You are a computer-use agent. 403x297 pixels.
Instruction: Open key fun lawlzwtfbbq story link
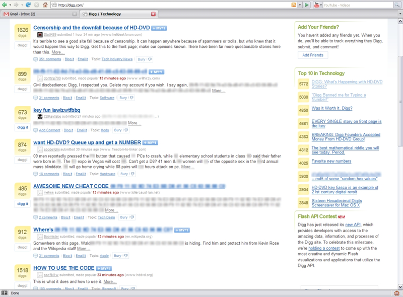coord(57,110)
